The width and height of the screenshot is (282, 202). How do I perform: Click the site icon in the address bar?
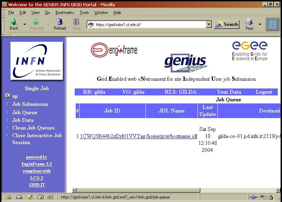pos(91,24)
